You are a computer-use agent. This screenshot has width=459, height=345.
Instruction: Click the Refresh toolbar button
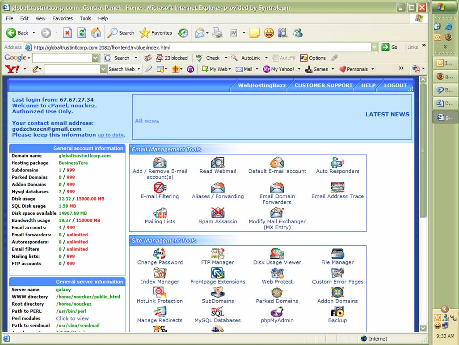click(x=81, y=33)
